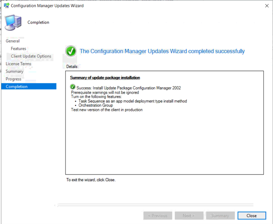Close the window using the title bar X
273x224 pixels.
point(267,6)
